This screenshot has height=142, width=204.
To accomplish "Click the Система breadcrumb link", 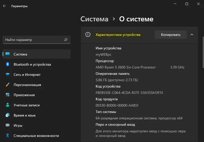I will pos(94,19).
